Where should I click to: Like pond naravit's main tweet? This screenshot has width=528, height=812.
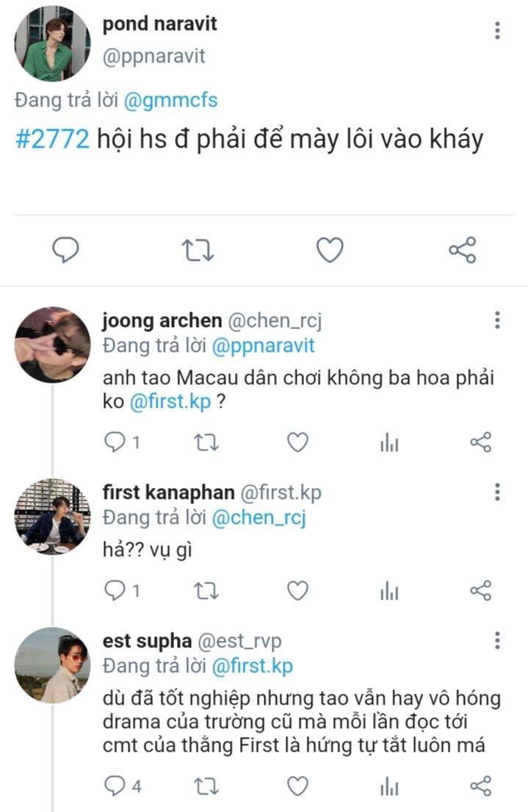click(x=330, y=251)
